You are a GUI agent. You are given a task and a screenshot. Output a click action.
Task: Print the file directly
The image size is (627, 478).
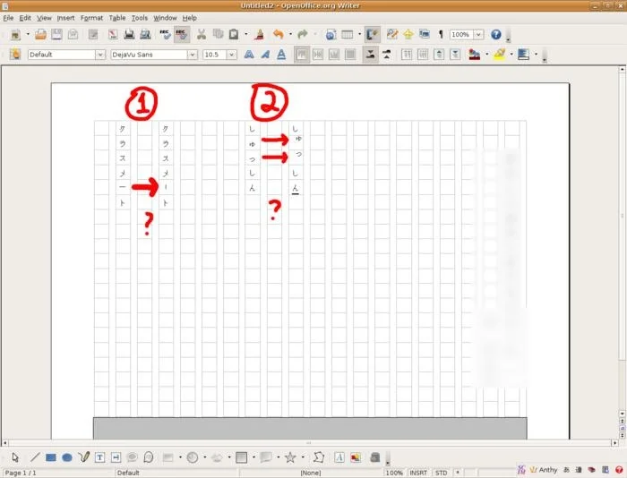click(129, 35)
